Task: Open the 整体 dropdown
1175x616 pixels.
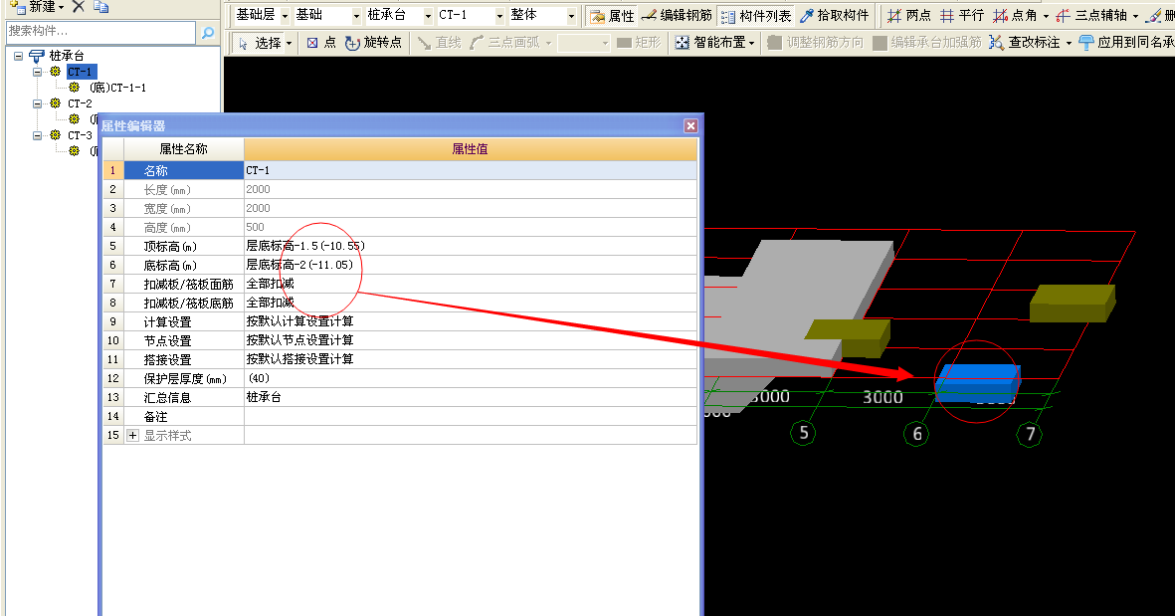Action: click(x=572, y=16)
